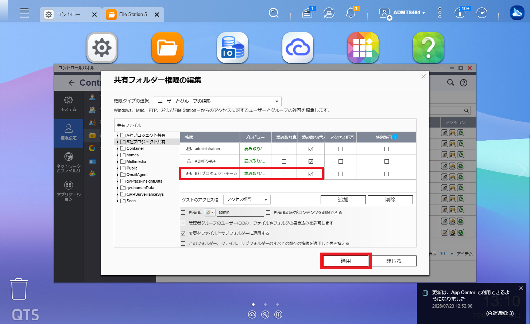The image size is (530, 324).
Task: Expand the A社プロジェクト共有 folder tree node
Action: pyautogui.click(x=117, y=136)
